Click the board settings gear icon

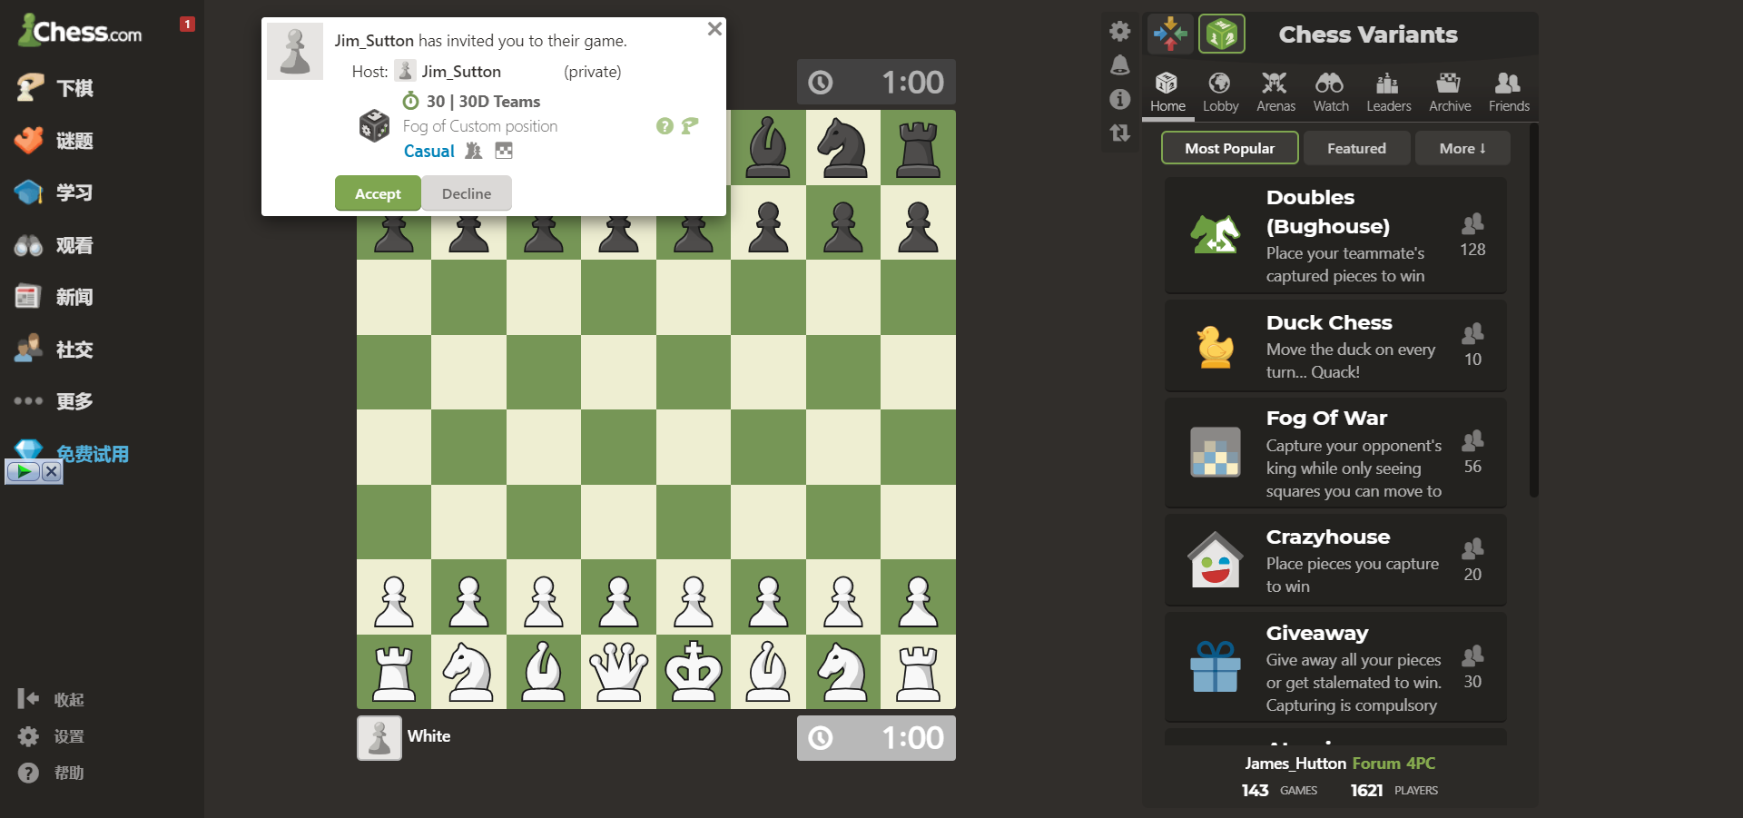(1120, 31)
